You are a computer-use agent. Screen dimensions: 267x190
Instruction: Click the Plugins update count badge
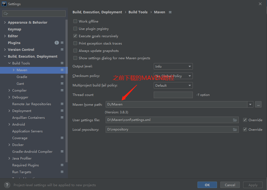[57, 43]
